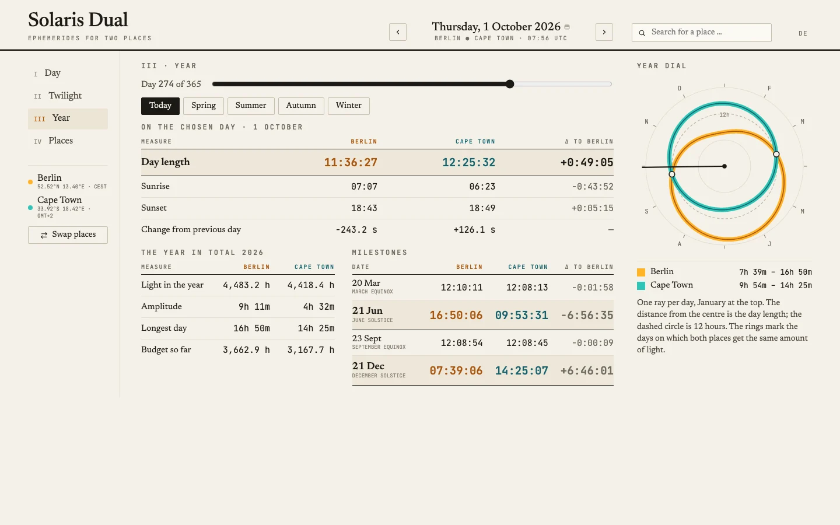
Task: Click the Sunrise time 07:07
Action: 364,187
